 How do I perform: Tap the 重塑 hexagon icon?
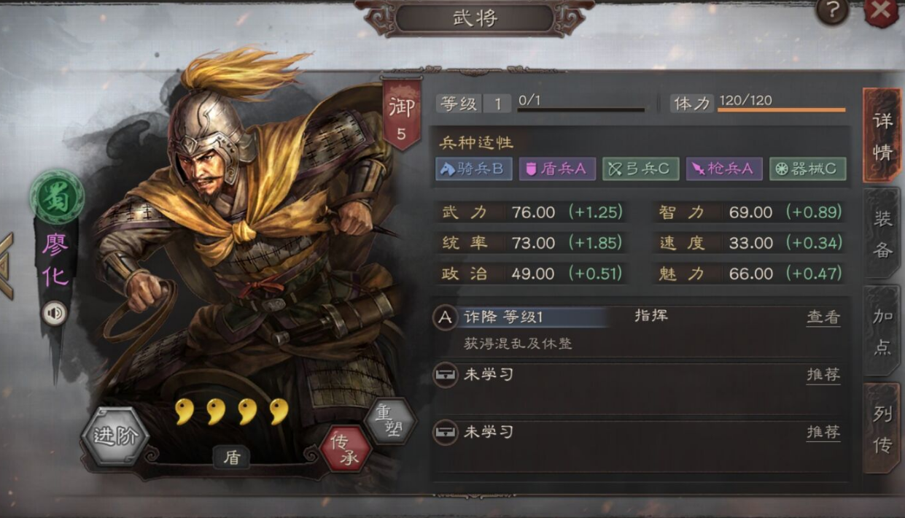click(x=390, y=420)
